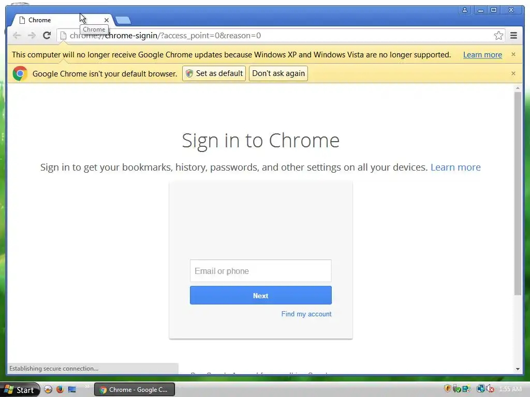Close the Chrome tab

(107, 20)
